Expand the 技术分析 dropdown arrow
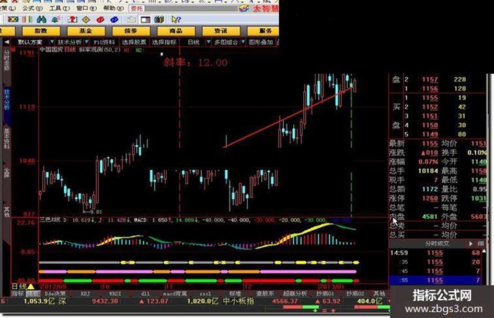The height and width of the screenshot is (318, 494). tap(87, 42)
